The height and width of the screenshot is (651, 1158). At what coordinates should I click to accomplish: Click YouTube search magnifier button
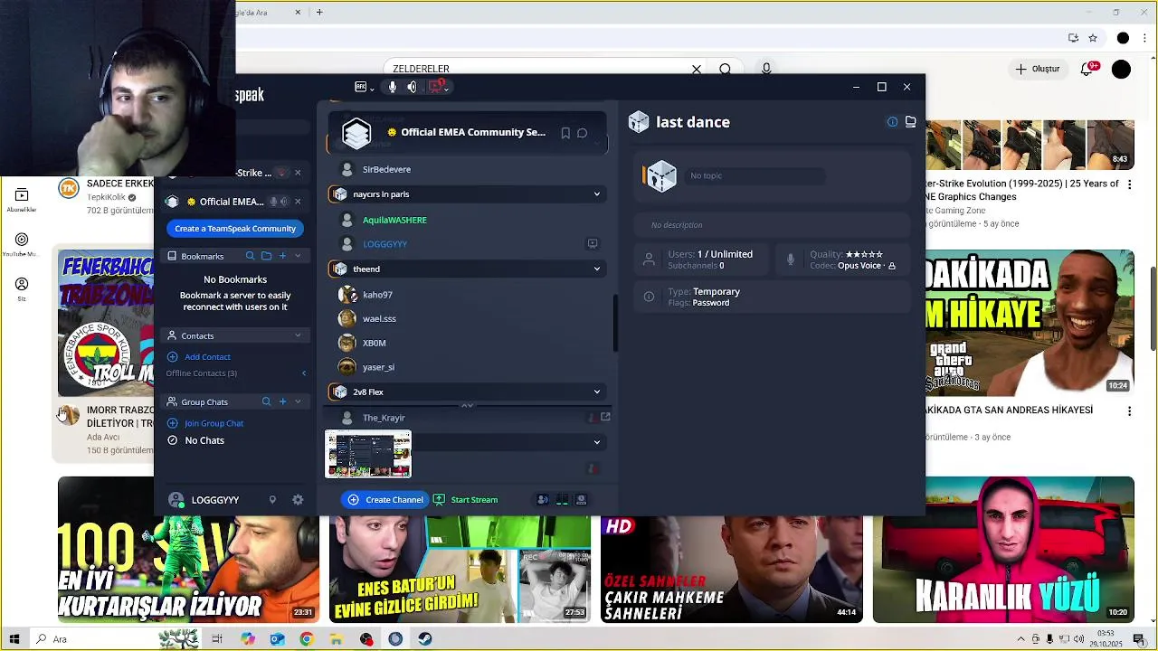(x=726, y=69)
